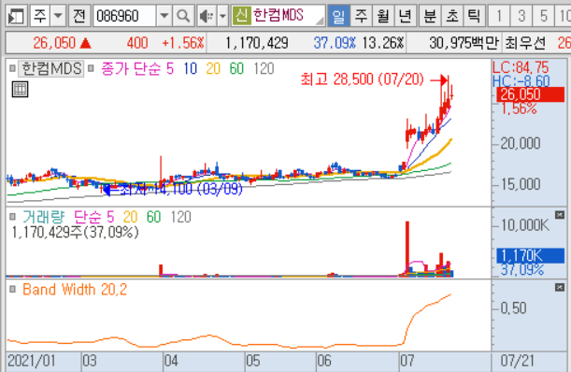Click the red 26,050 price axis tag

tap(531, 94)
